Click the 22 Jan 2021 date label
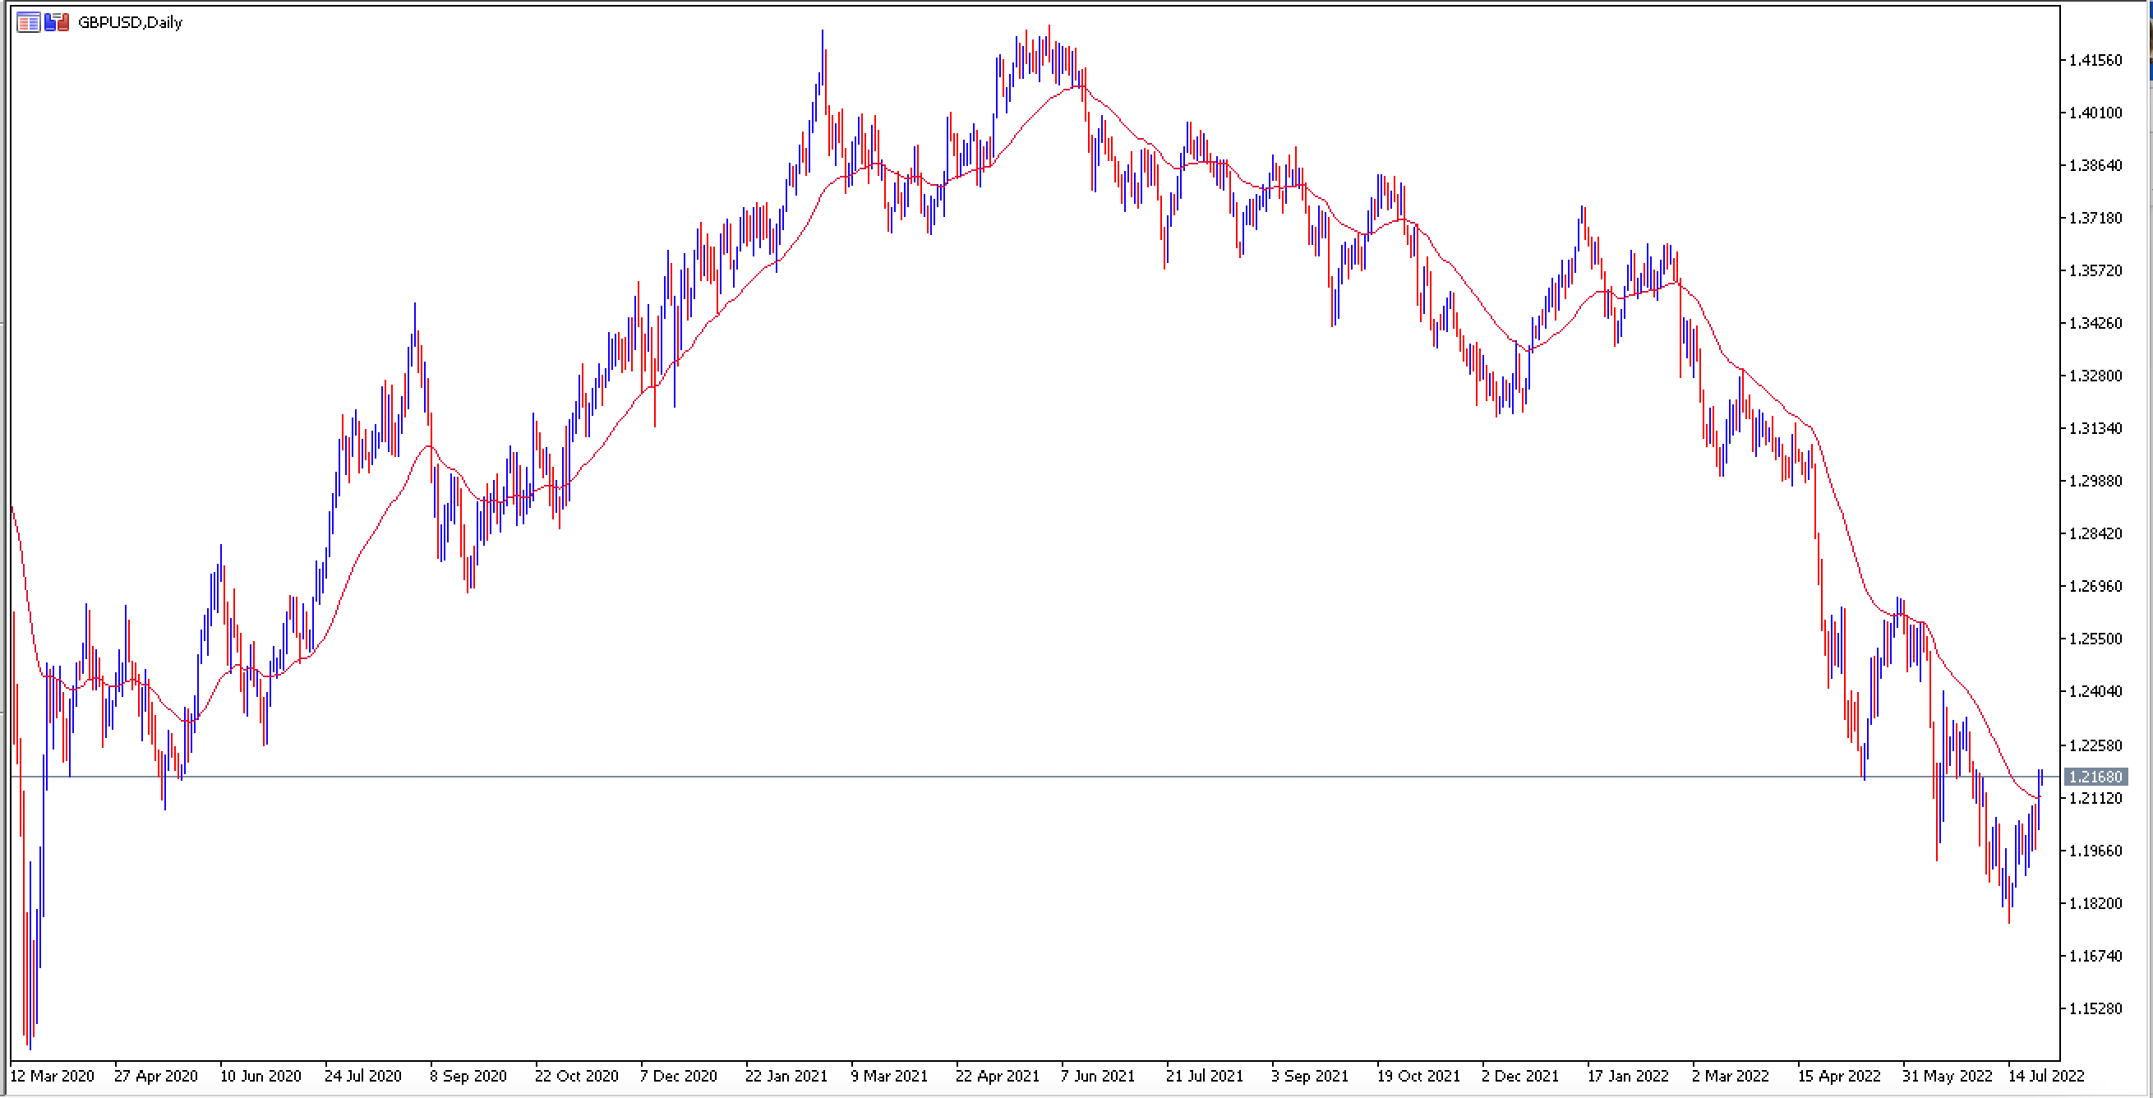The width and height of the screenshot is (2153, 1098). tap(786, 1077)
